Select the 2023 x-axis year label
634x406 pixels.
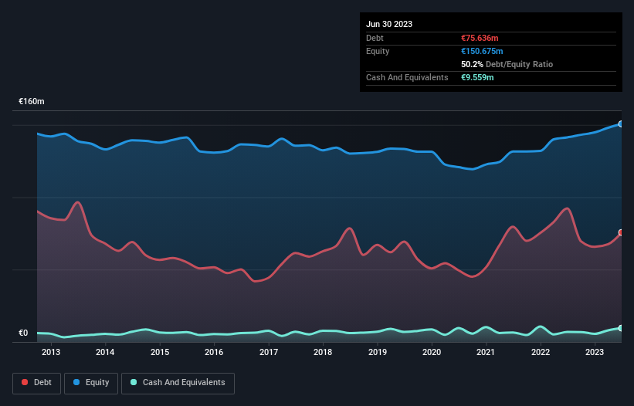pos(595,353)
